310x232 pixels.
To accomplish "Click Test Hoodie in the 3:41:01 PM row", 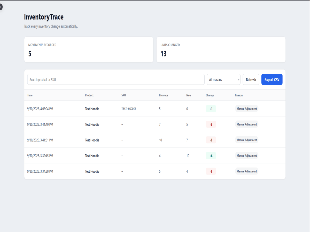I will point(92,140).
